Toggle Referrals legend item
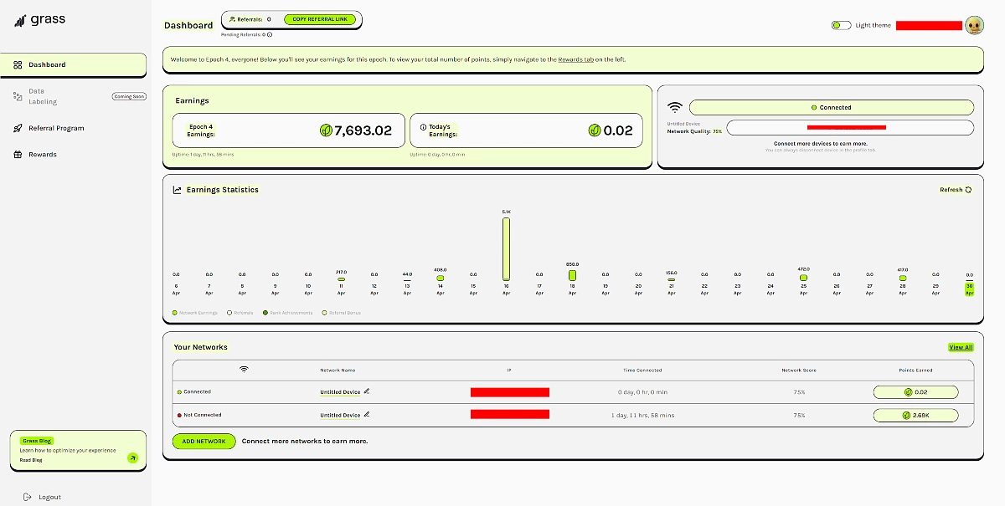 point(240,313)
